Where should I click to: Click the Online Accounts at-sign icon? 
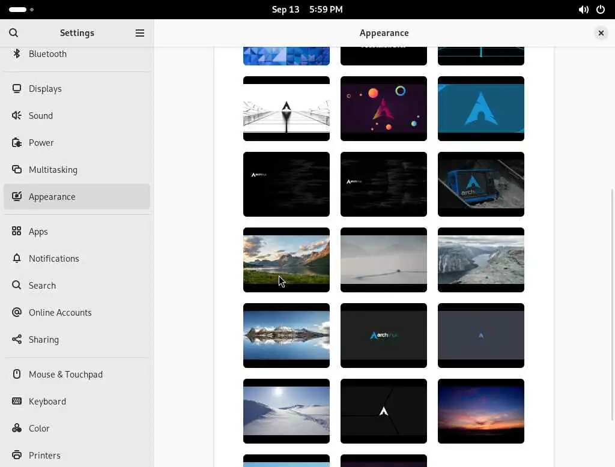point(16,312)
